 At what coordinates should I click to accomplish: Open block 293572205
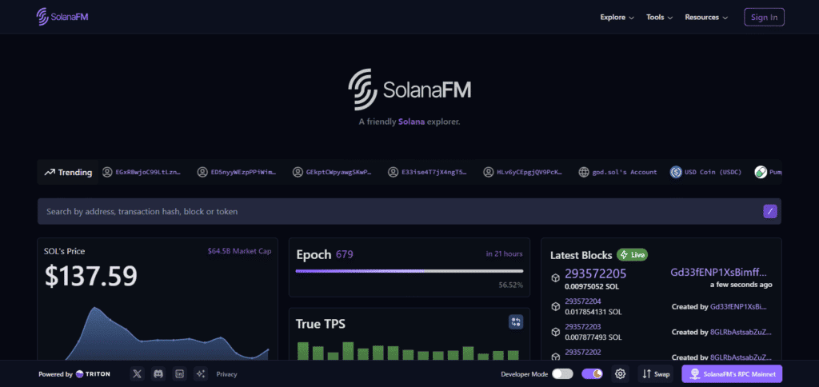pyautogui.click(x=595, y=273)
